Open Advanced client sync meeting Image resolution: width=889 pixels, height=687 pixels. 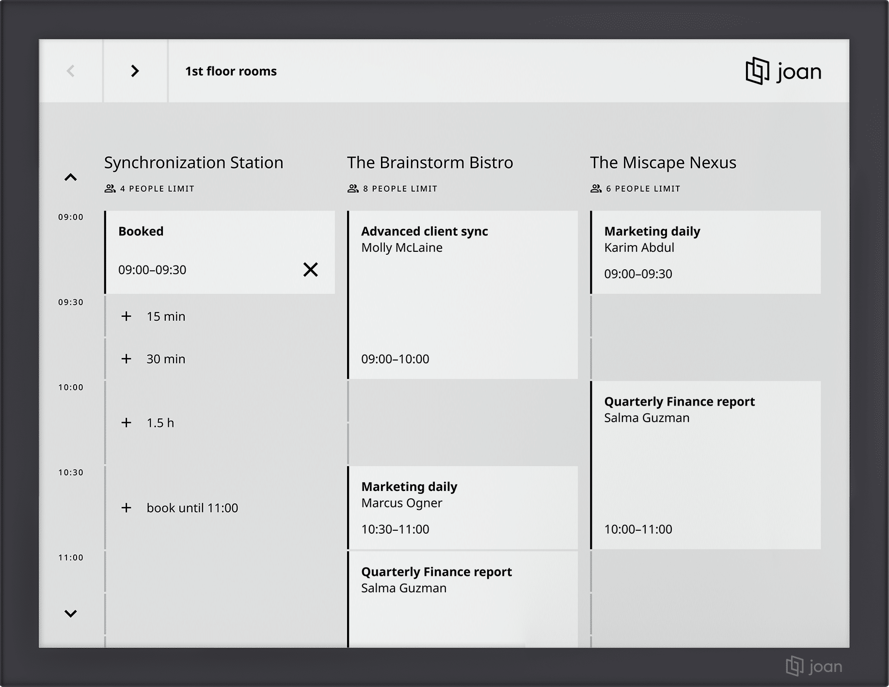coord(462,294)
